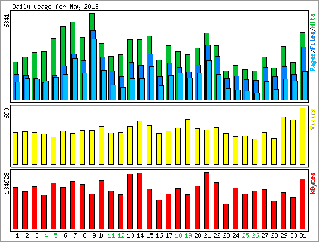
Task: Click the chart title 'Daily usage for May 2013'
Action: point(55,7)
